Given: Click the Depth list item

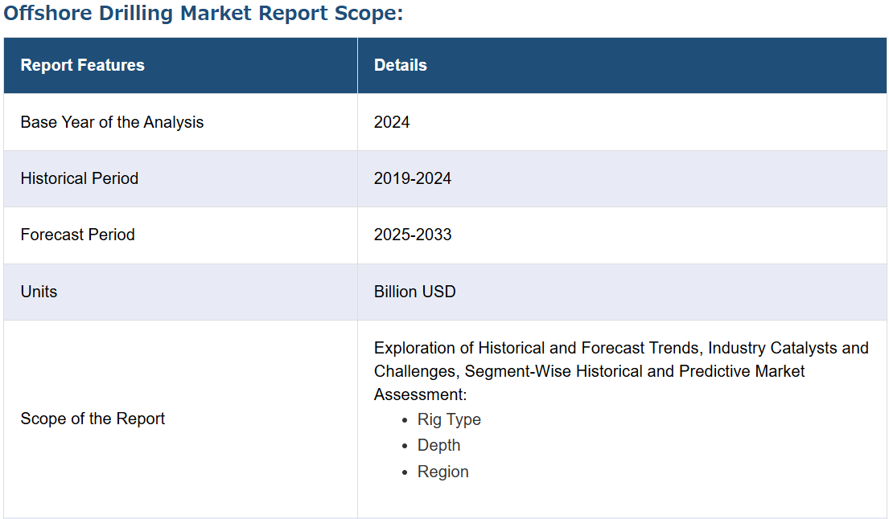Looking at the screenshot, I should (438, 445).
